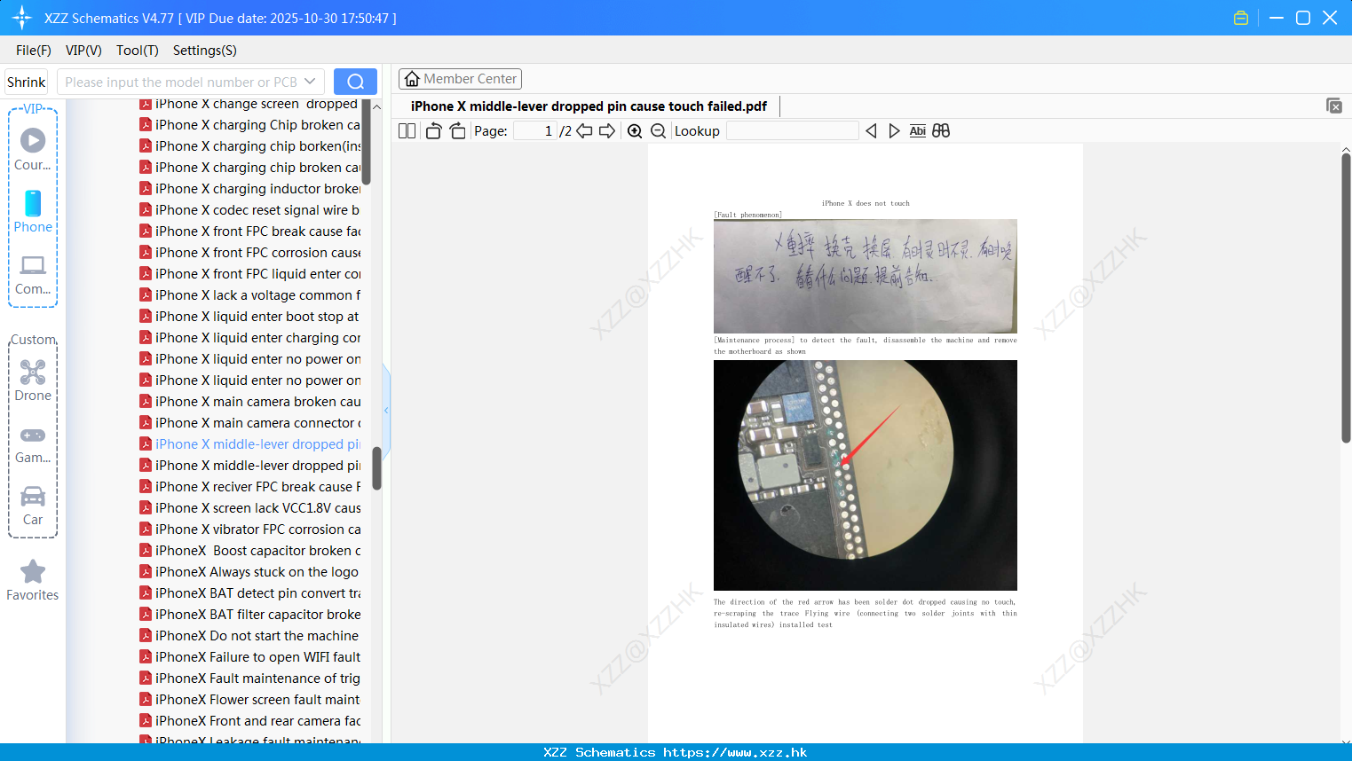1352x761 pixels.
Task: Open iPhone X liquid enter charging file
Action: click(250, 338)
